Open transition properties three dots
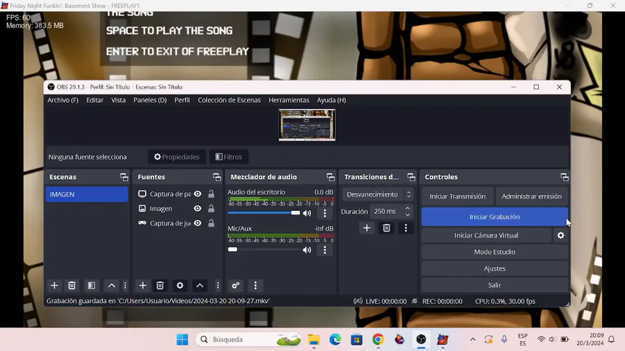Screen dimensions: 625x351 pyautogui.click(x=406, y=228)
